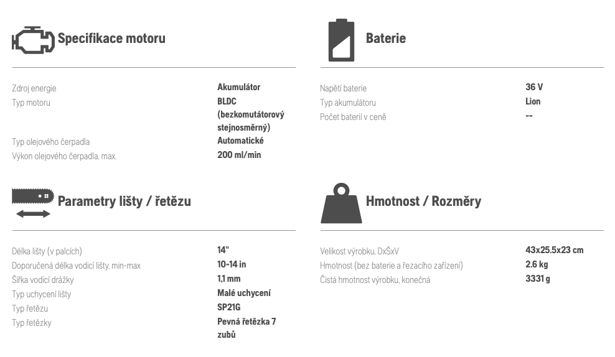Click the 36 V battery voltage value
Image resolution: width=615 pixels, height=357 pixels.
(x=534, y=87)
